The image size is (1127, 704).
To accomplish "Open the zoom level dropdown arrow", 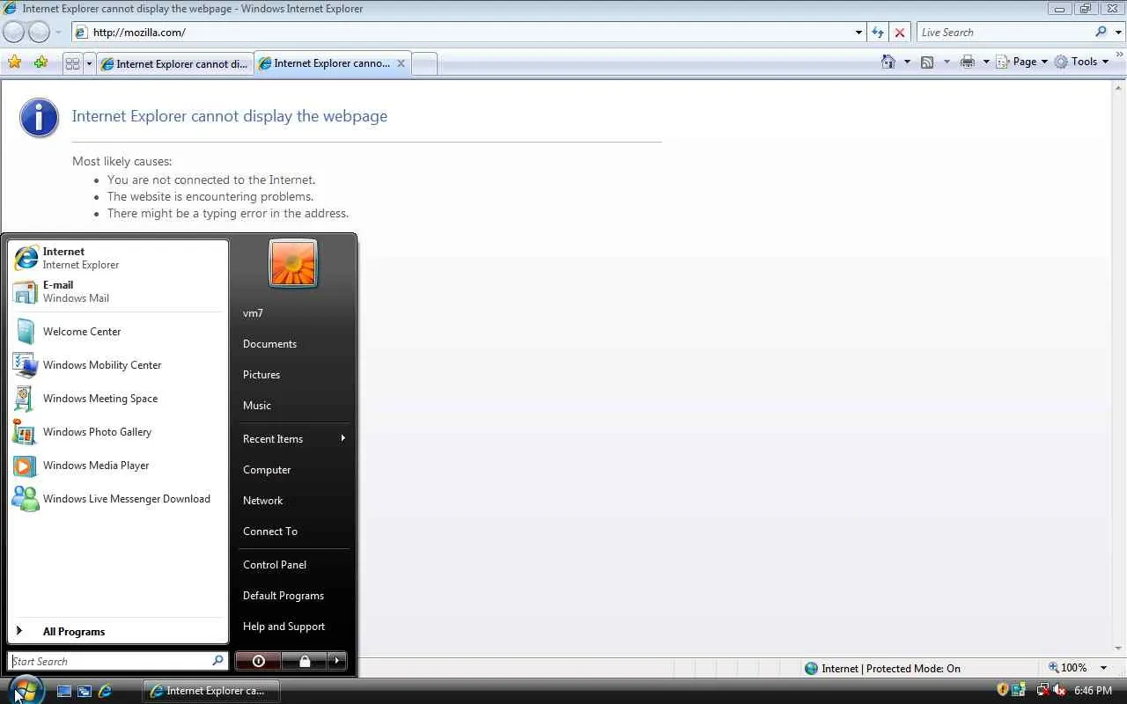I will tap(1103, 668).
